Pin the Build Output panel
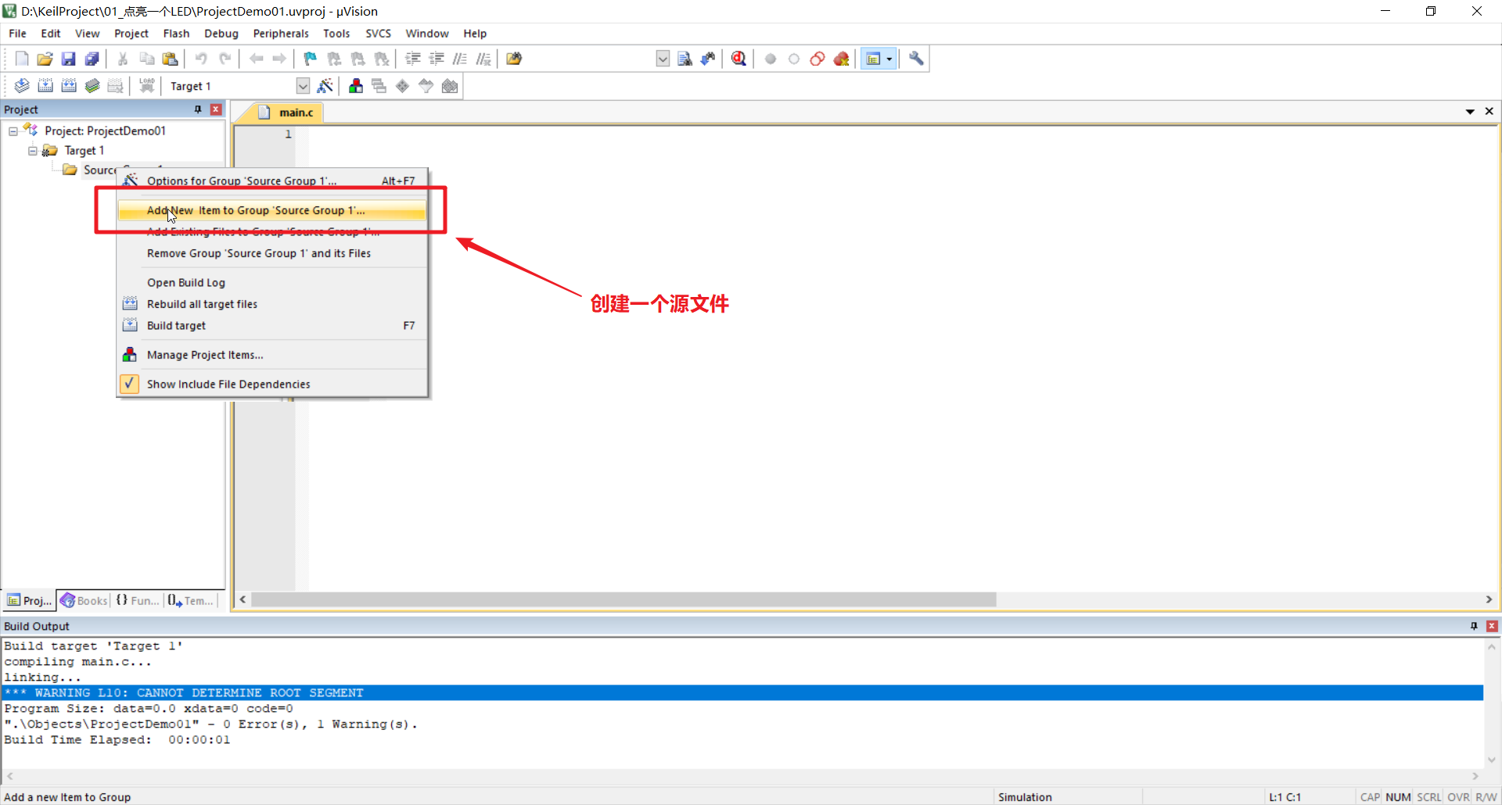 [1474, 626]
